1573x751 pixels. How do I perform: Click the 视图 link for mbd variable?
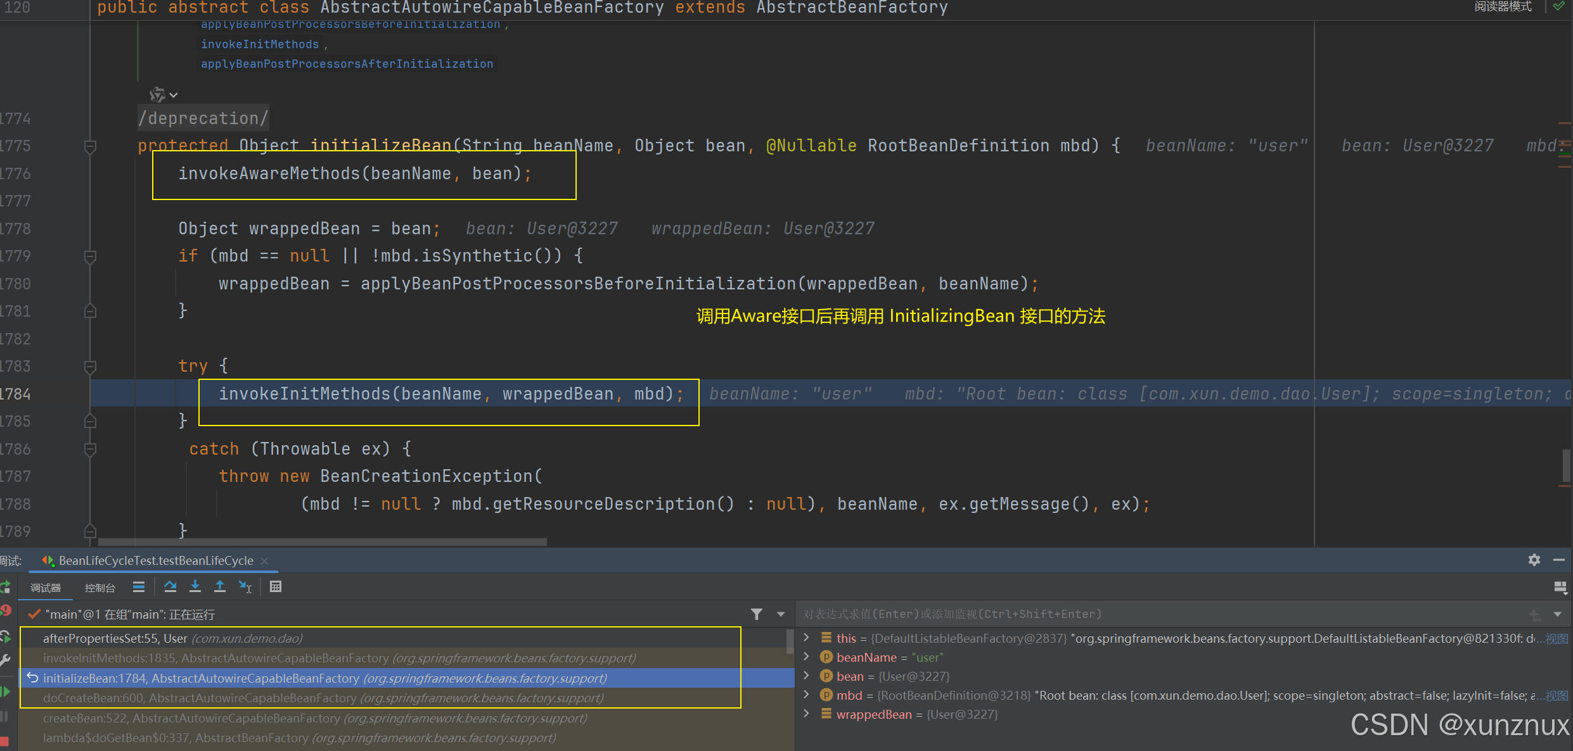coord(1557,695)
